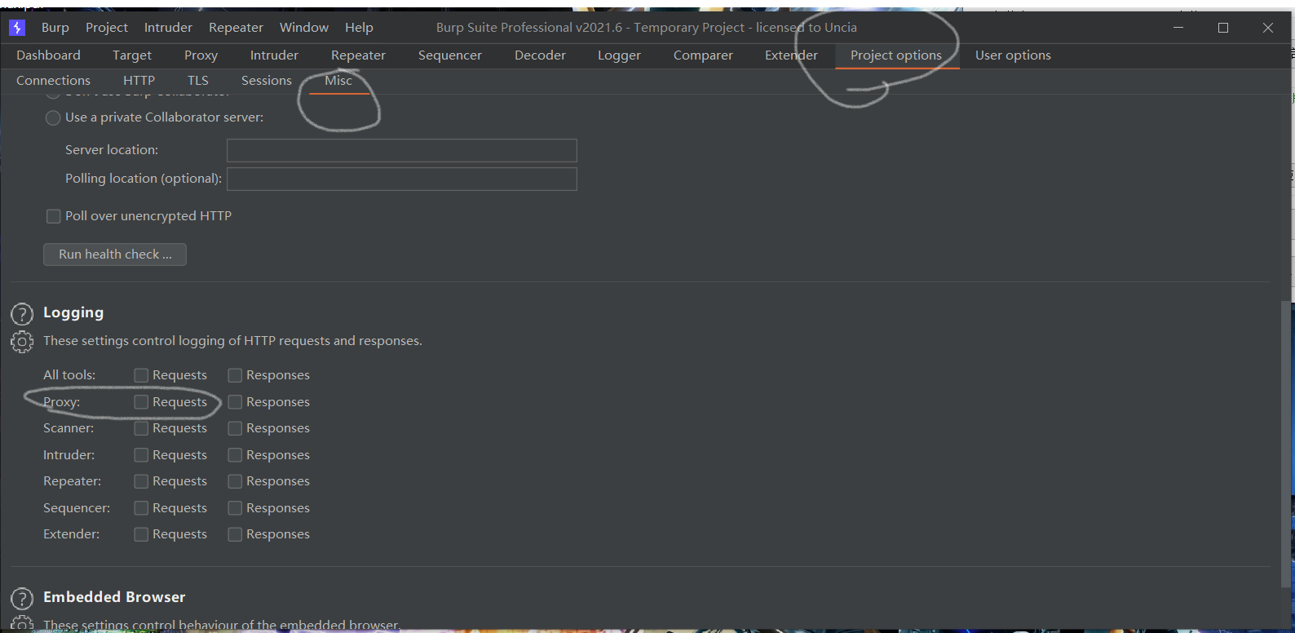Enable All tools Responses logging
The width and height of the screenshot is (1295, 633).
(x=235, y=375)
